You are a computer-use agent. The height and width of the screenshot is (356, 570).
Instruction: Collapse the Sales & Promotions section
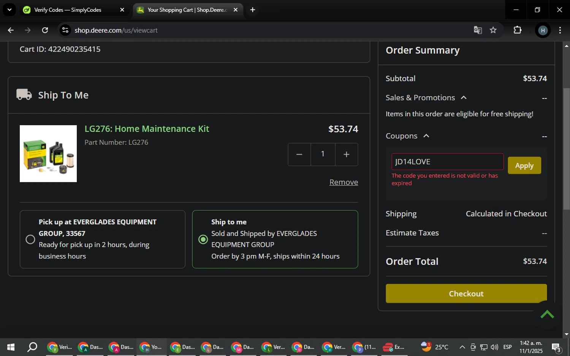pyautogui.click(x=464, y=98)
